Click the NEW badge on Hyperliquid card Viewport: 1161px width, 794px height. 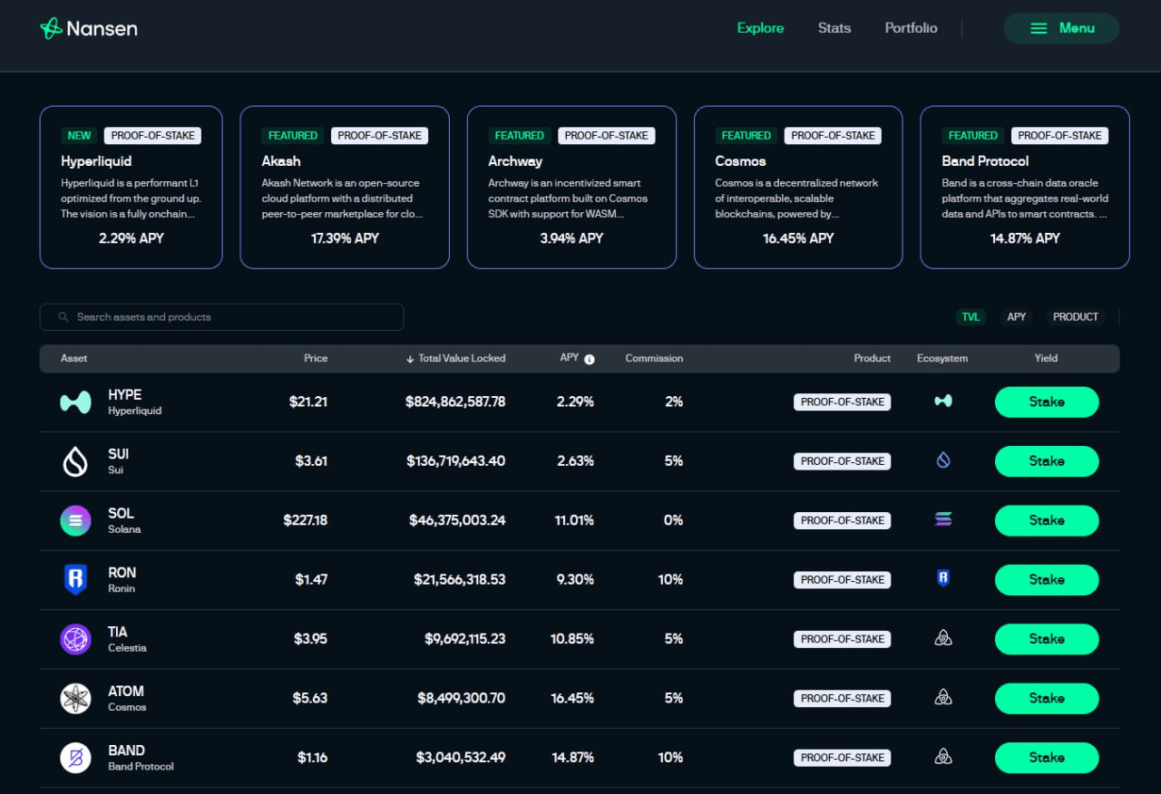pyautogui.click(x=79, y=136)
